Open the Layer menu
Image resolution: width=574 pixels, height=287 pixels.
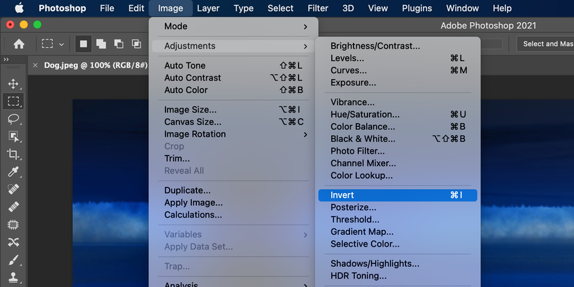(x=208, y=8)
